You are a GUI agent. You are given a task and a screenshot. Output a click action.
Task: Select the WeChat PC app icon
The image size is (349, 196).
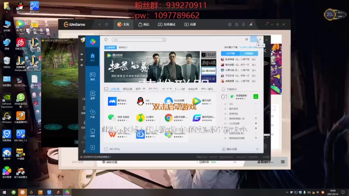click(112, 117)
